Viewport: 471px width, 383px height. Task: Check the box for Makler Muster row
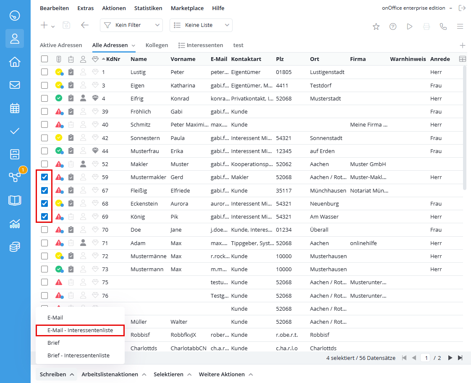44,164
